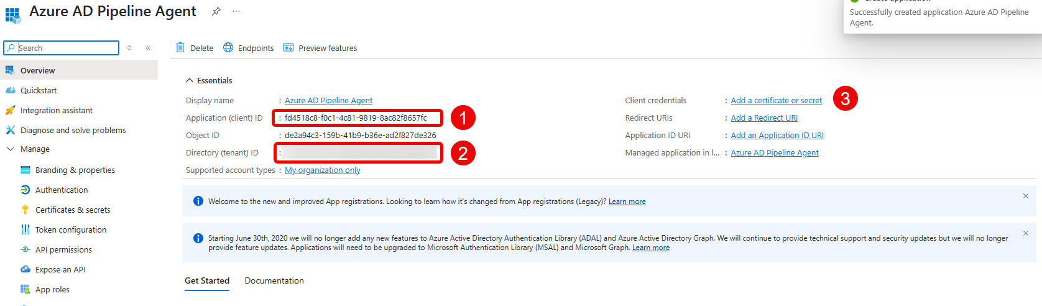Click Add an Application ID URI link

777,135
